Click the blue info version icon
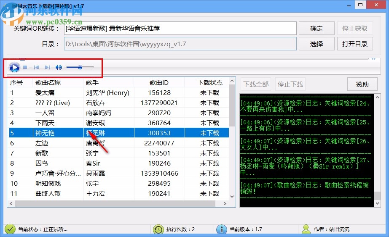The width and height of the screenshot is (389, 237). (222, 229)
